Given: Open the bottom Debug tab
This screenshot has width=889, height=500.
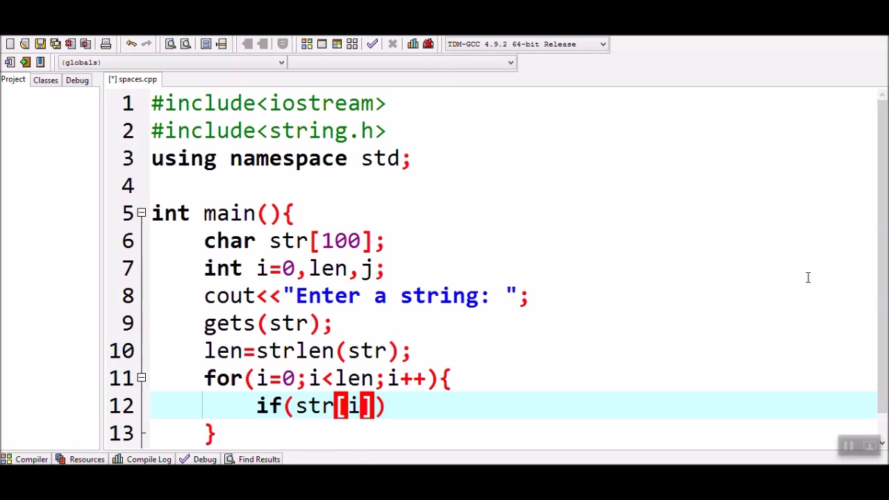Looking at the screenshot, I should tap(198, 459).
